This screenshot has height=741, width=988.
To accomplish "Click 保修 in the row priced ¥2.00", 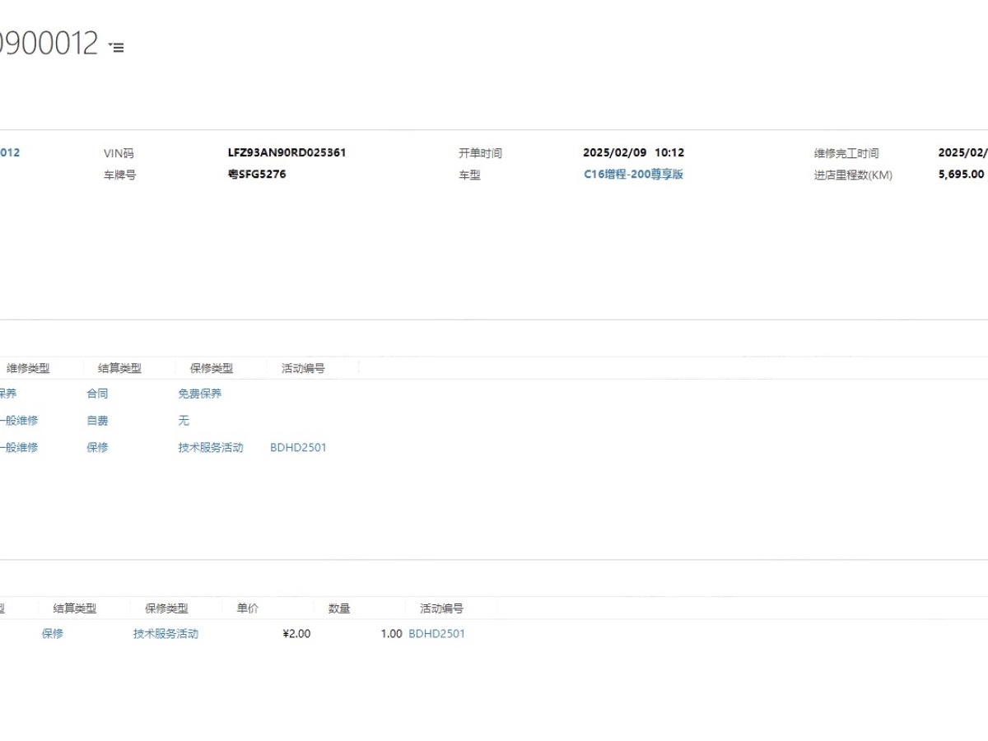I will pyautogui.click(x=53, y=634).
